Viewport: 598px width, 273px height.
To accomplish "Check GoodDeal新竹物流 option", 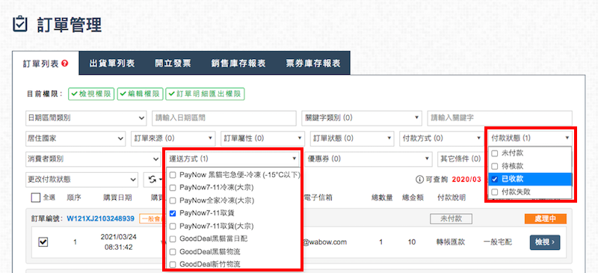I will pyautogui.click(x=173, y=264).
